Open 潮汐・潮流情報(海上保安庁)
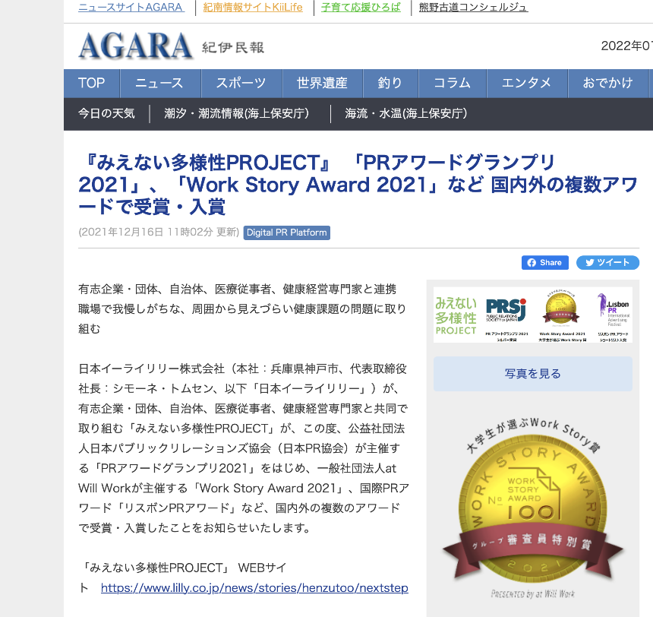The image size is (653, 617). (237, 113)
